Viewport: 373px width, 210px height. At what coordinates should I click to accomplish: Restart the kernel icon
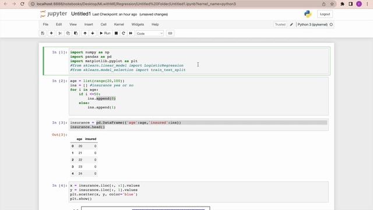pyautogui.click(x=123, y=33)
